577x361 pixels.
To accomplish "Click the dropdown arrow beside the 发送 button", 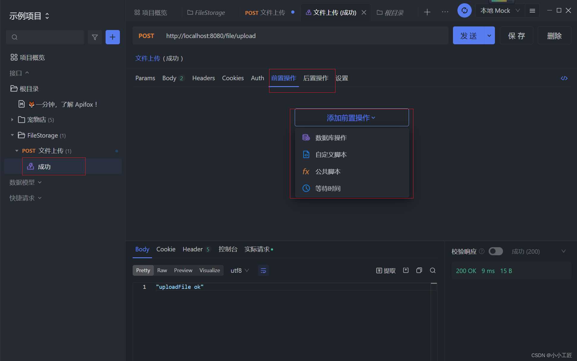I will point(489,36).
